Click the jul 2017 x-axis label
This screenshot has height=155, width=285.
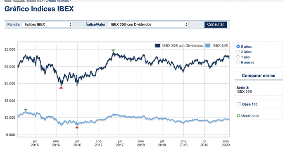[120, 143]
